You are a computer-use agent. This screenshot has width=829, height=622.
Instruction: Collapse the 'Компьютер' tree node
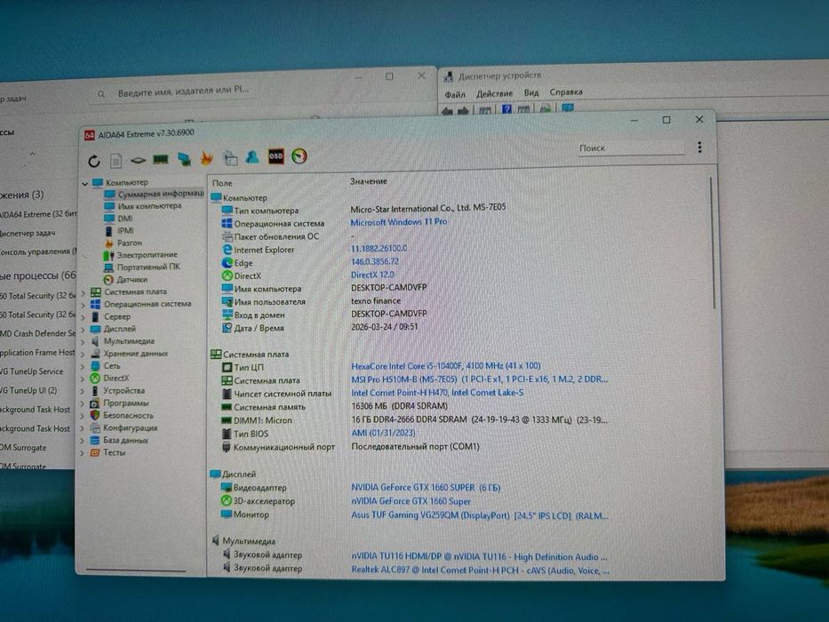point(85,184)
